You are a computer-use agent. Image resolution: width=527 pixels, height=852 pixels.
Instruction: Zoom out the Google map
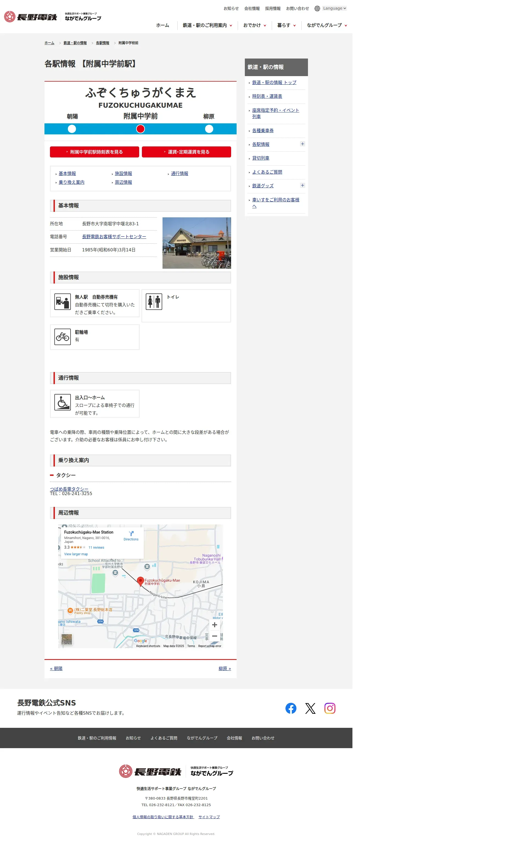(215, 636)
